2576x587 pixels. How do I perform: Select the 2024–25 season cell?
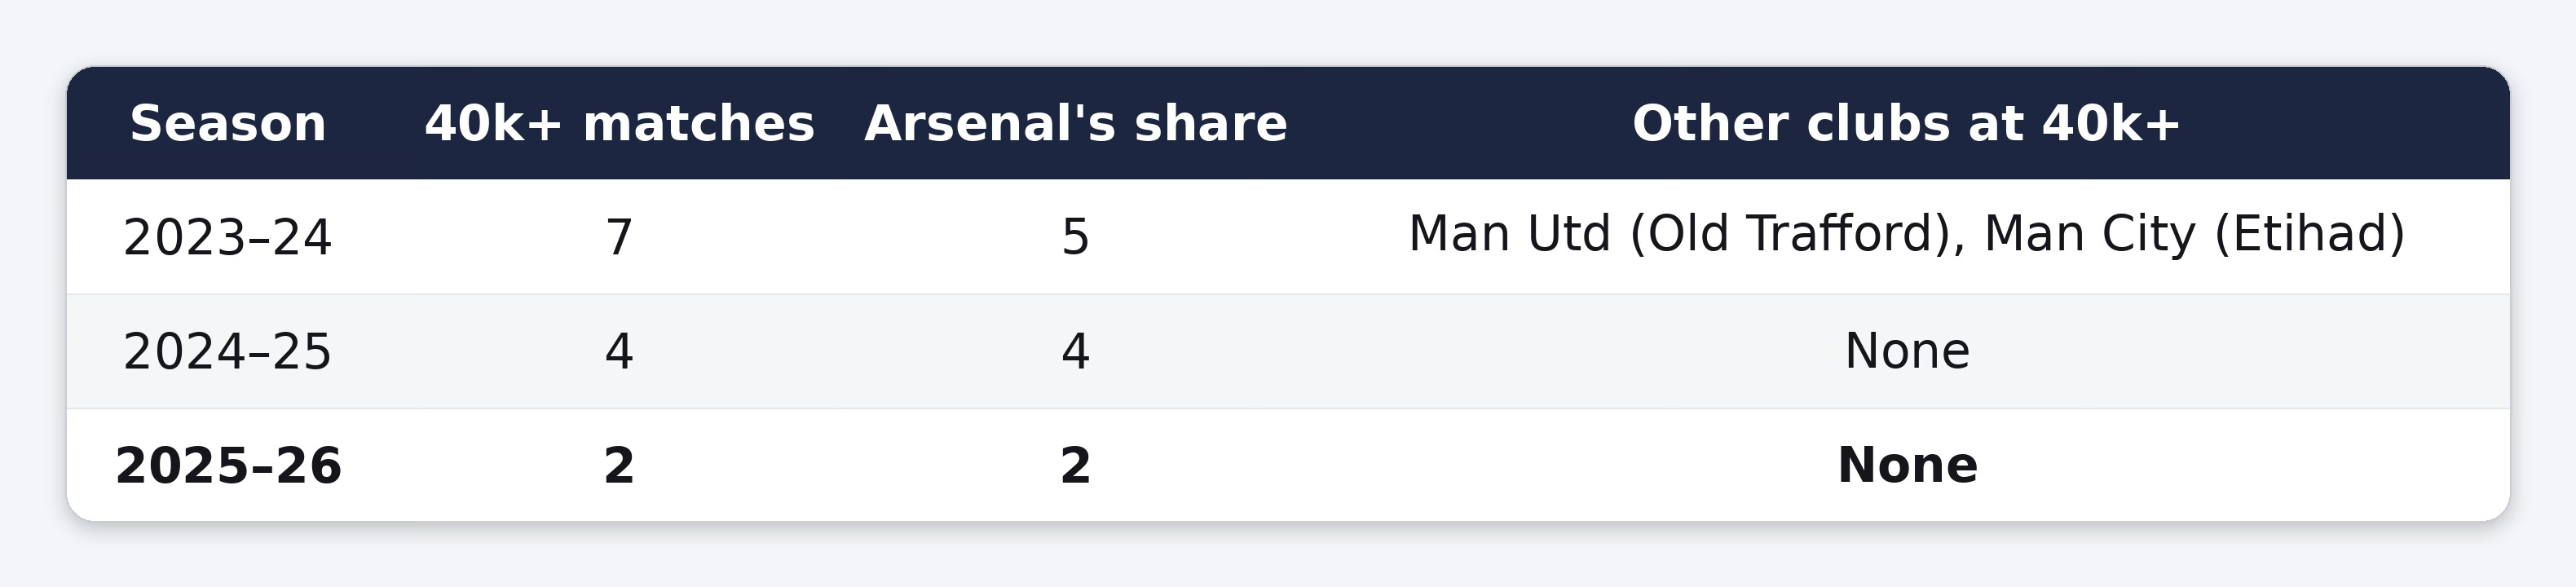(228, 352)
